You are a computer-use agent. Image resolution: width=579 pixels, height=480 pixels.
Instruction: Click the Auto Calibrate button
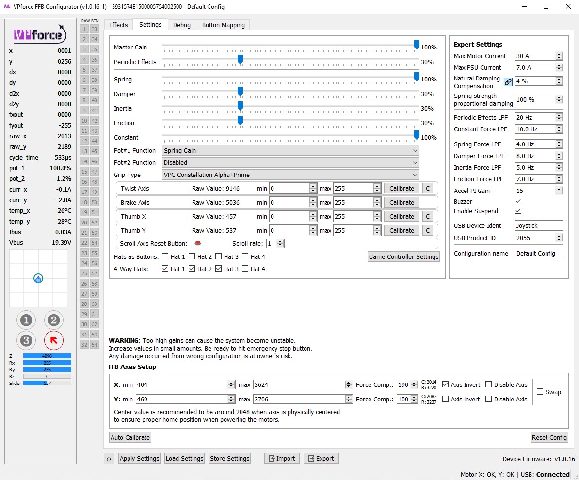(x=130, y=437)
